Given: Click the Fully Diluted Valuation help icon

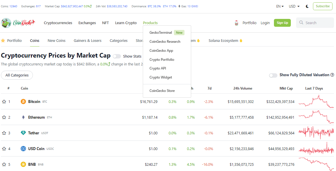Looking at the screenshot, I should [x=332, y=75].
